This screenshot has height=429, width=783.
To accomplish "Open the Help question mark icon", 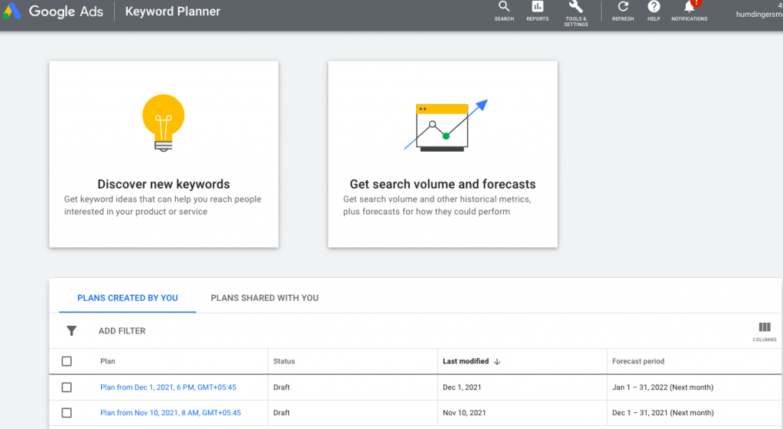I will (654, 6).
